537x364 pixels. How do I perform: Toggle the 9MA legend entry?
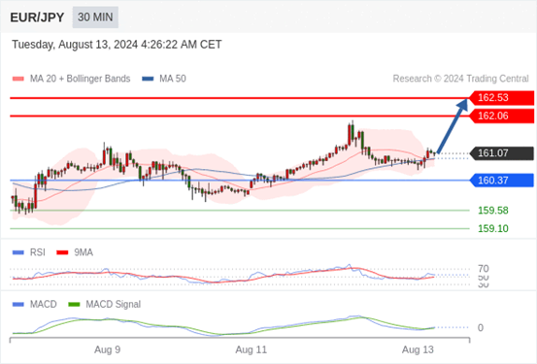coord(75,252)
